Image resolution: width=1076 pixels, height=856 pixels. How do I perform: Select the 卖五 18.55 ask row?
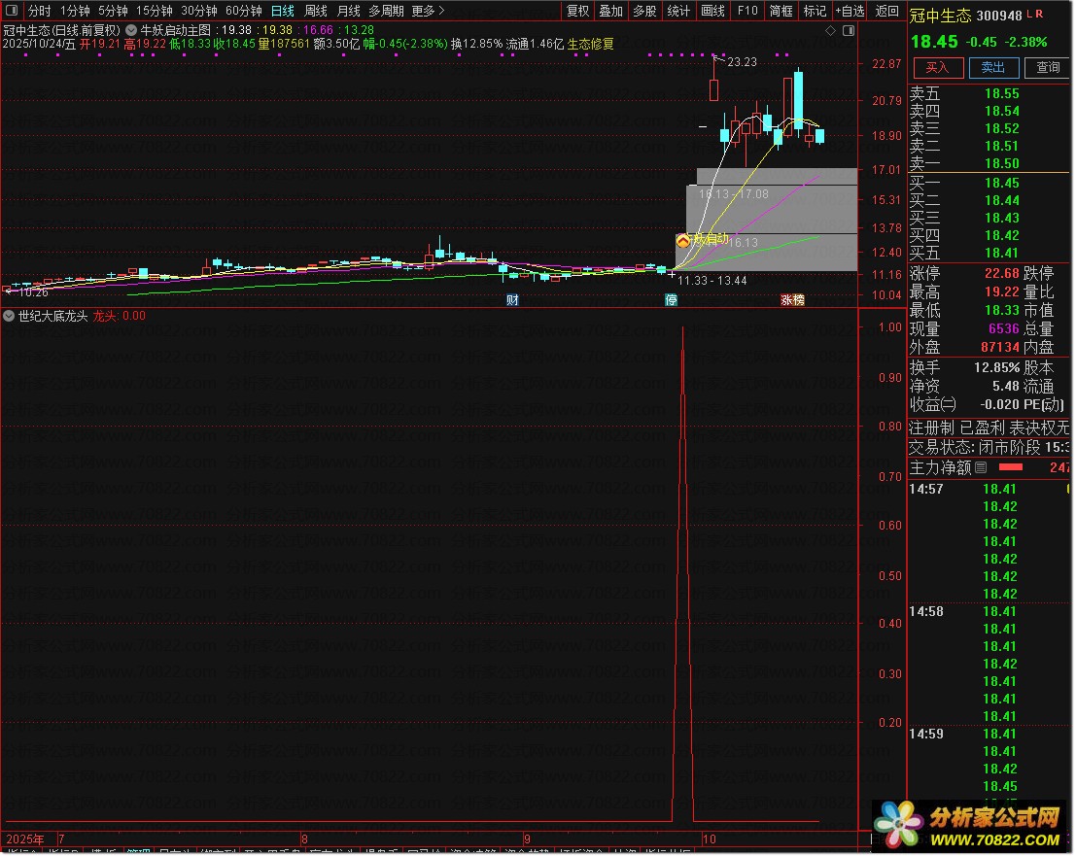click(x=989, y=93)
